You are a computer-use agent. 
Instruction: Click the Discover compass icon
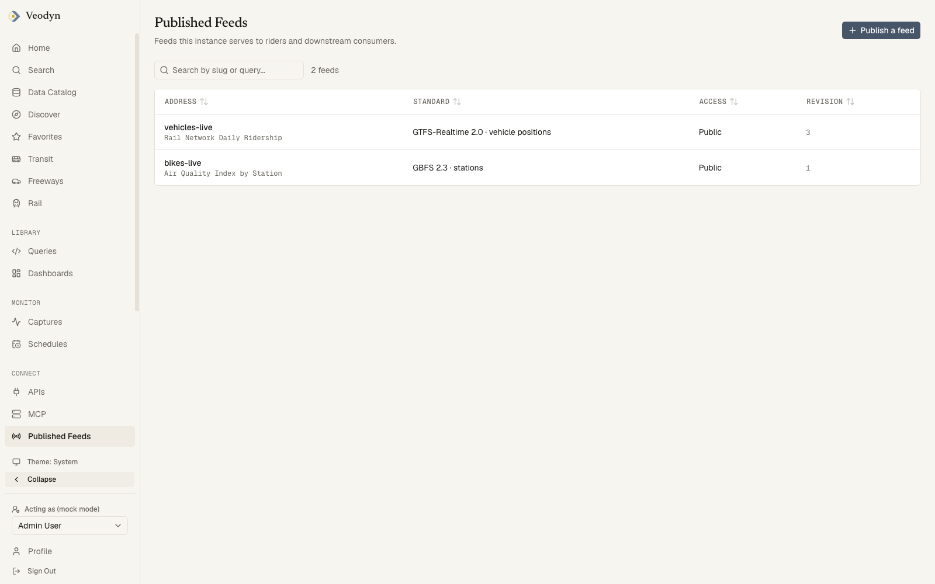click(x=16, y=114)
